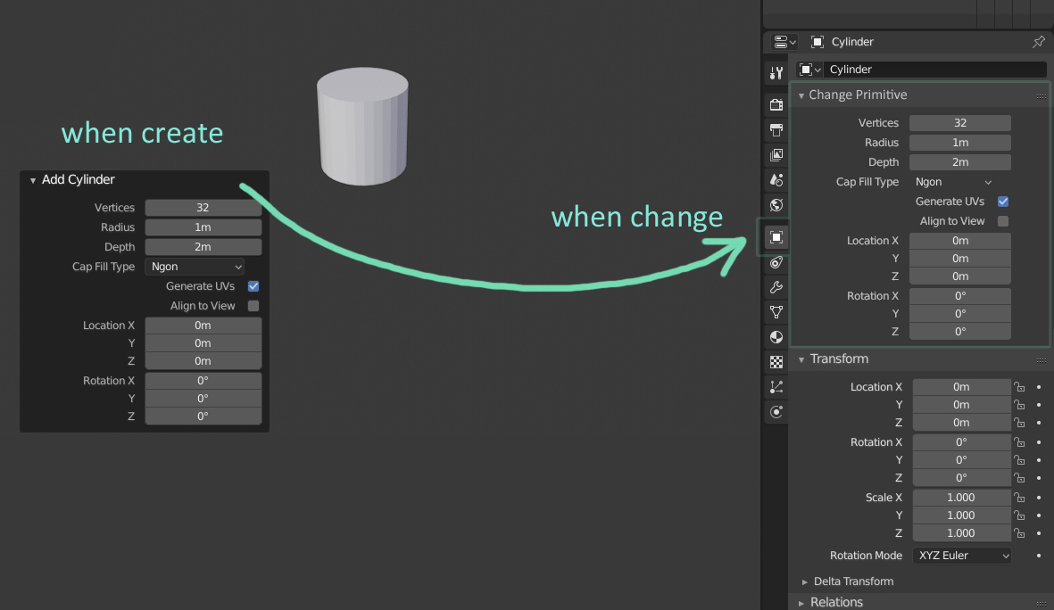Open the Rotation Mode XYZ Euler dropdown
This screenshot has height=610, width=1054.
tap(962, 556)
